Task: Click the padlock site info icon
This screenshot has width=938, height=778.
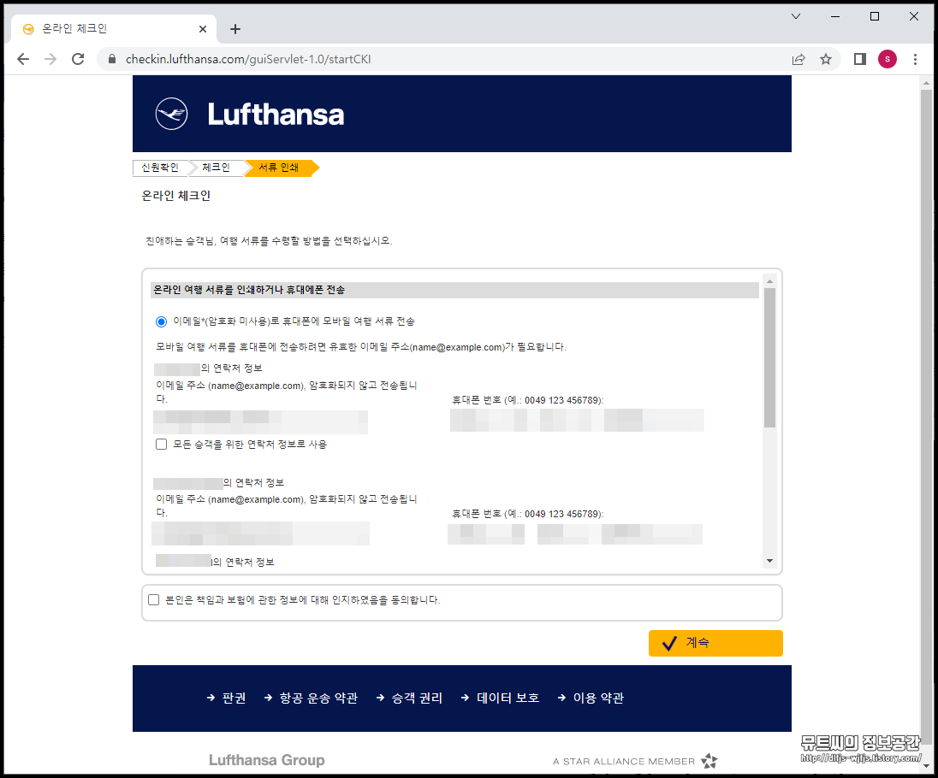Action: click(x=112, y=59)
